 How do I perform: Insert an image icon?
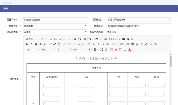(128, 44)
